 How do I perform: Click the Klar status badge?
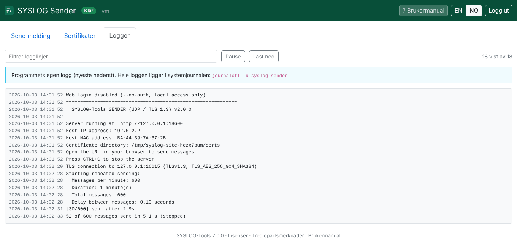[x=89, y=11]
